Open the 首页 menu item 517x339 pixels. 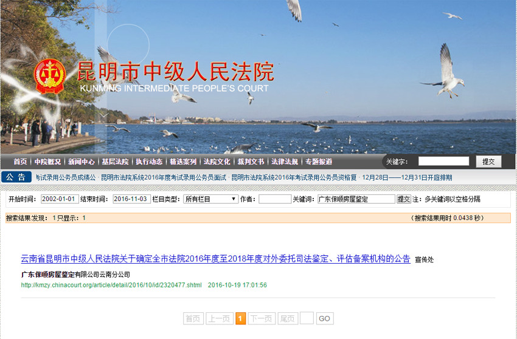(x=20, y=162)
